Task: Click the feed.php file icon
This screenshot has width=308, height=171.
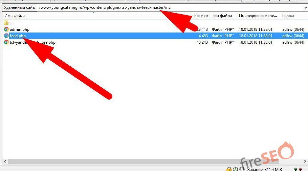Action: tap(6, 36)
